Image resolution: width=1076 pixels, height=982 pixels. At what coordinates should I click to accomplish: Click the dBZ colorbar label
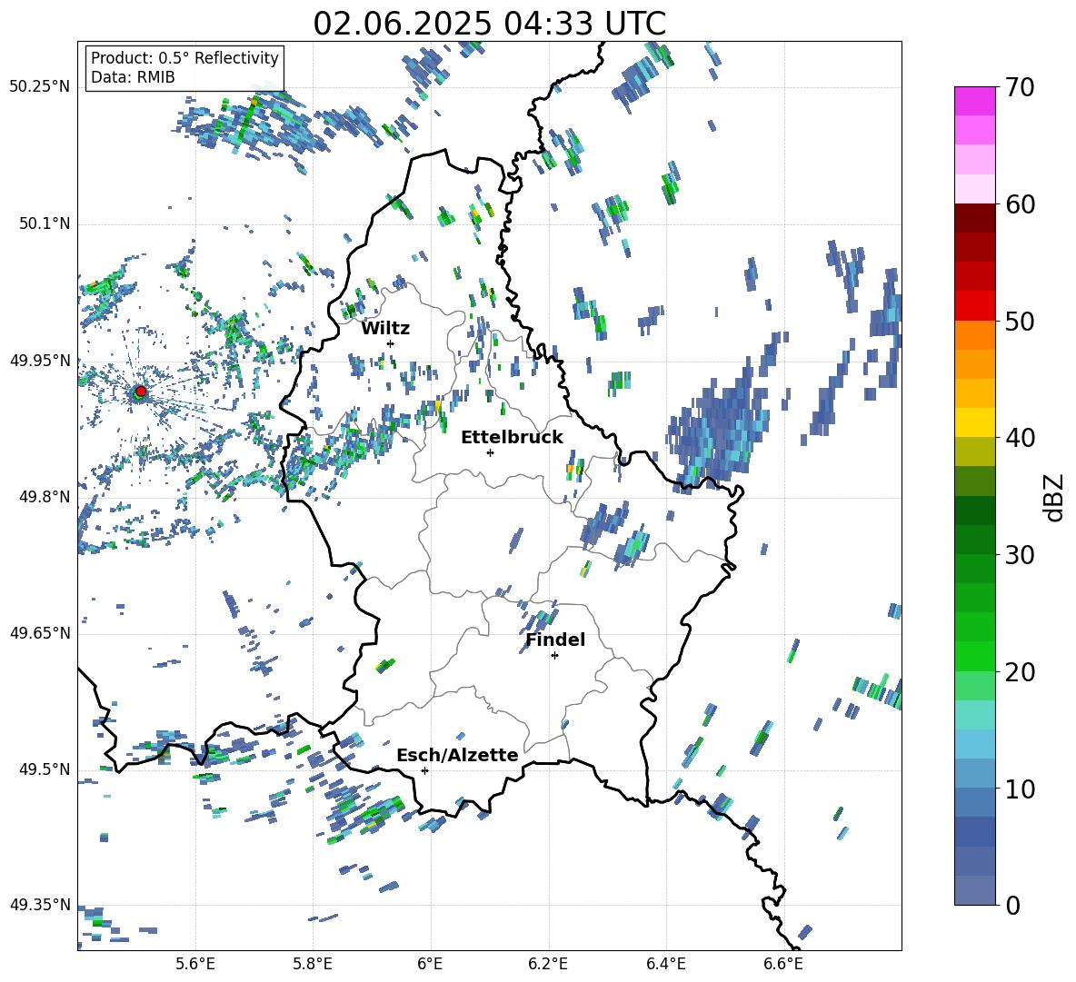(x=1053, y=497)
